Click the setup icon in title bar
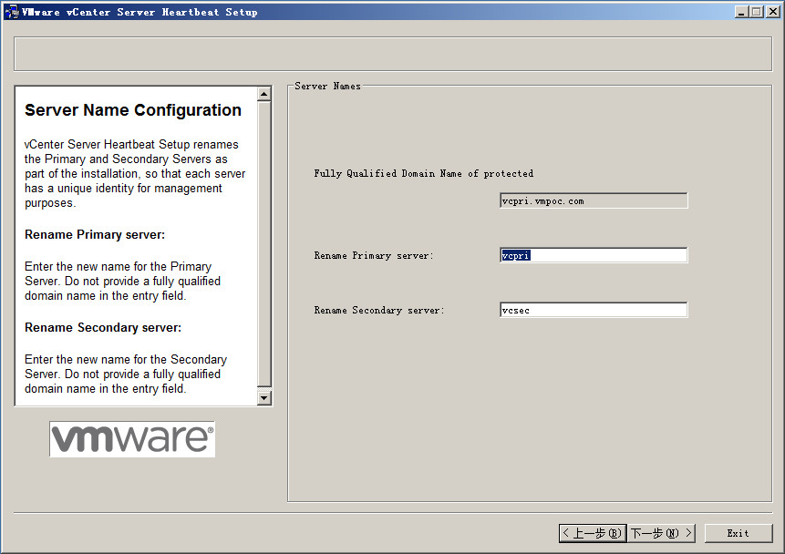Screen dimensions: 785x554 pyautogui.click(x=11, y=12)
